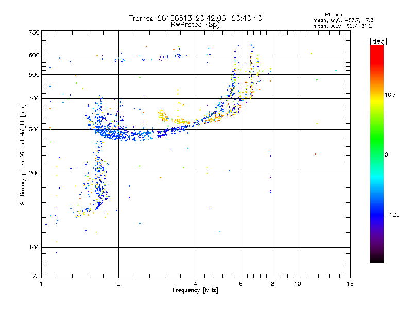Click the mean, sd,X: 92.7, 21.2 line
Image resolution: width=412 pixels, height=309 pixels.
[x=342, y=26]
